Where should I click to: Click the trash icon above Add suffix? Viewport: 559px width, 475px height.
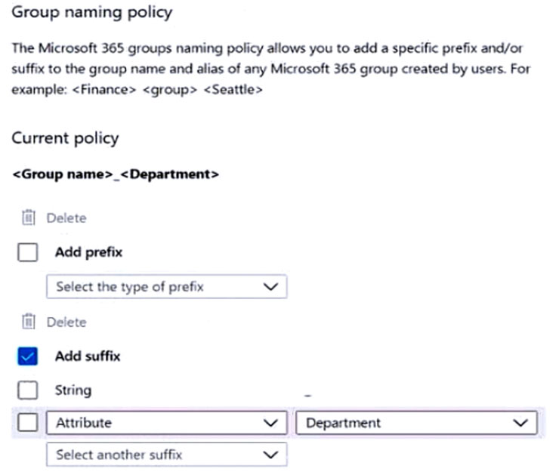coord(29,322)
